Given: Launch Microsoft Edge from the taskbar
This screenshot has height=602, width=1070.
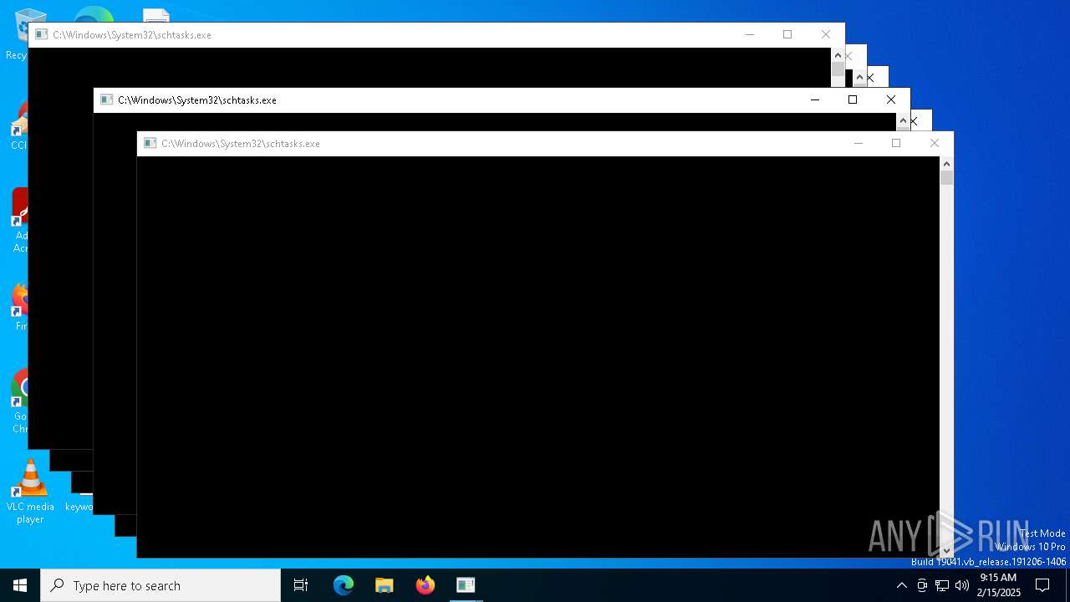Looking at the screenshot, I should tap(344, 585).
